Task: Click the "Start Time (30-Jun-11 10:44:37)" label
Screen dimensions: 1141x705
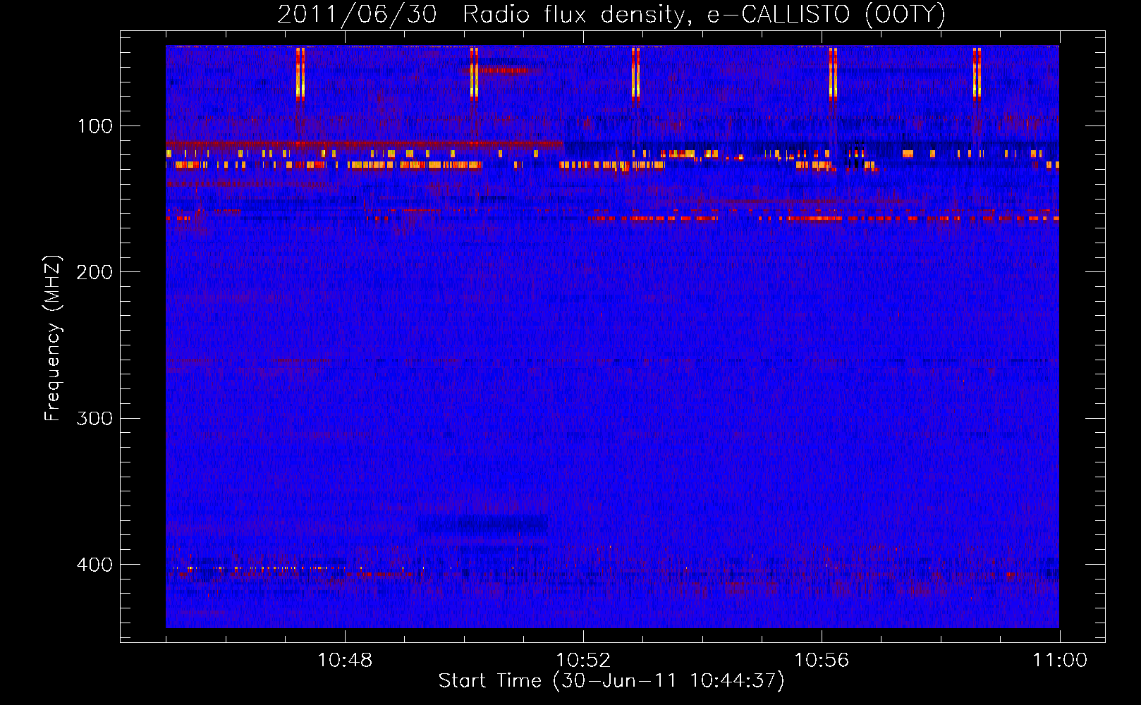Action: pyautogui.click(x=611, y=680)
